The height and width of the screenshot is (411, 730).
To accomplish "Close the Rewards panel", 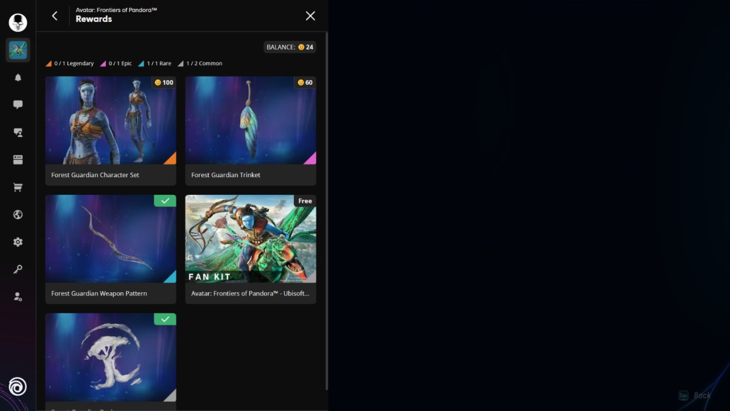I will (310, 16).
